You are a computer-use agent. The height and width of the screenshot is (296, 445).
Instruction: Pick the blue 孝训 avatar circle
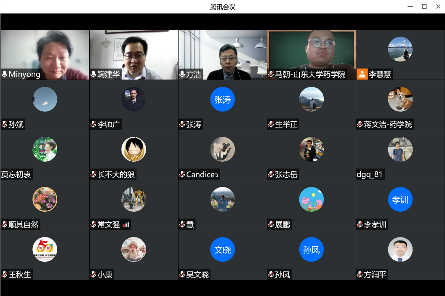[400, 200]
